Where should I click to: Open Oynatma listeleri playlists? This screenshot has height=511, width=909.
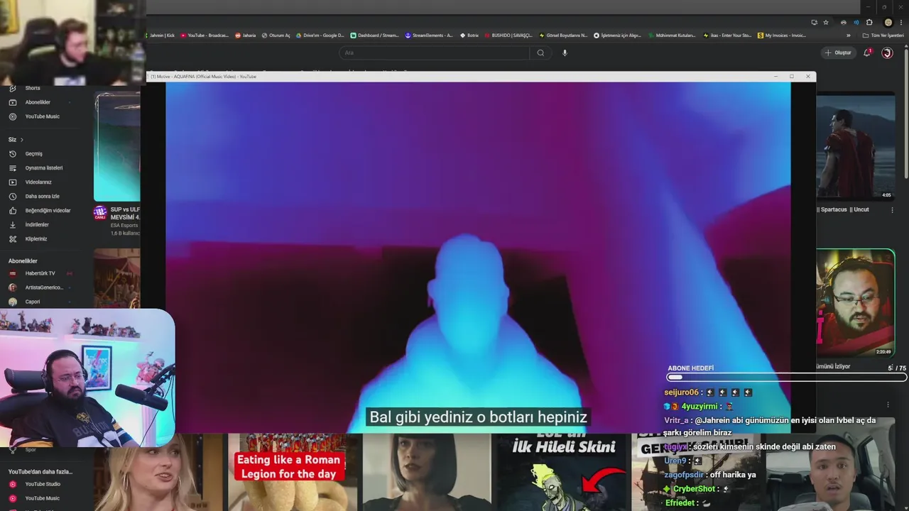click(x=44, y=168)
